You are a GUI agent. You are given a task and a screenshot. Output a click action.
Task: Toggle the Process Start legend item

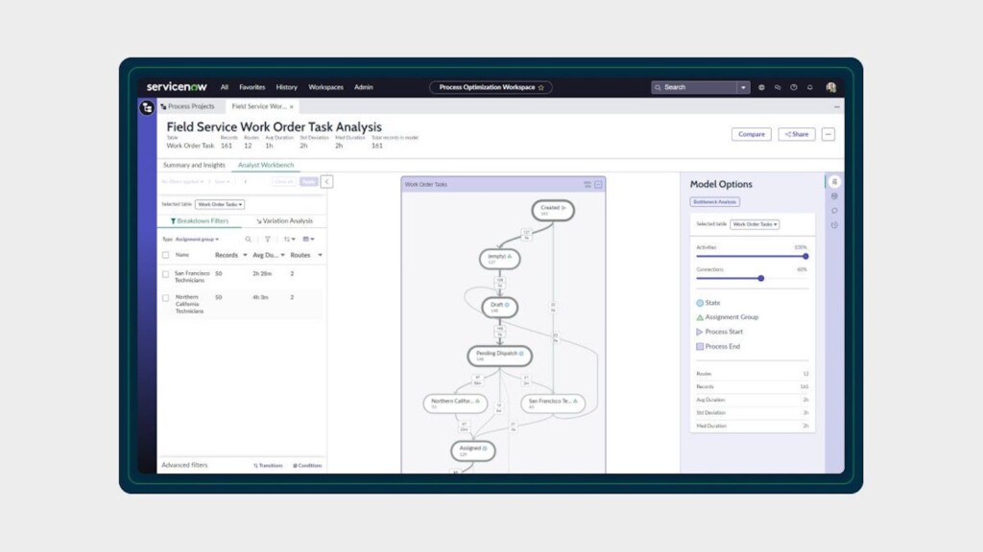[x=720, y=332]
